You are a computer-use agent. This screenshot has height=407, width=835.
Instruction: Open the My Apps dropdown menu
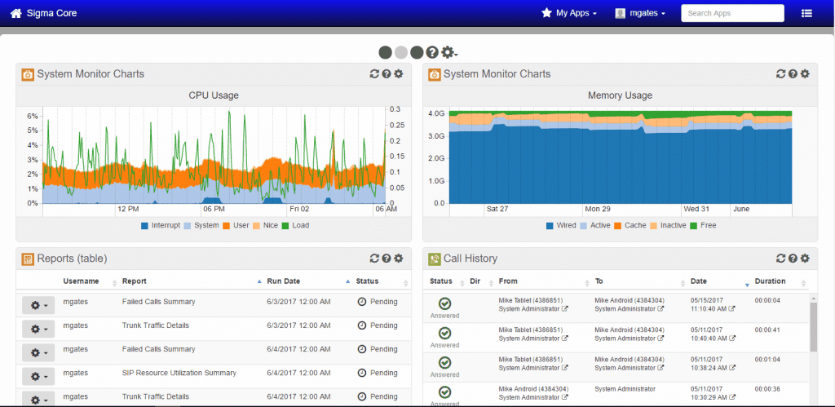[x=568, y=13]
